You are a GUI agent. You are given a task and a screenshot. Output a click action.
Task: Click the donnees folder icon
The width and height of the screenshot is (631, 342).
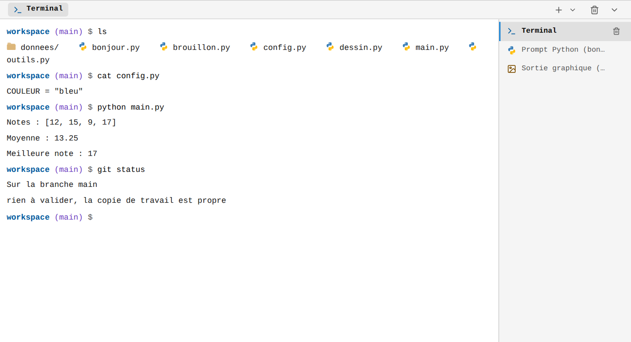coord(11,47)
